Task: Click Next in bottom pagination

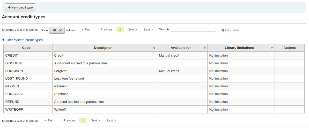Action: tap(95, 120)
